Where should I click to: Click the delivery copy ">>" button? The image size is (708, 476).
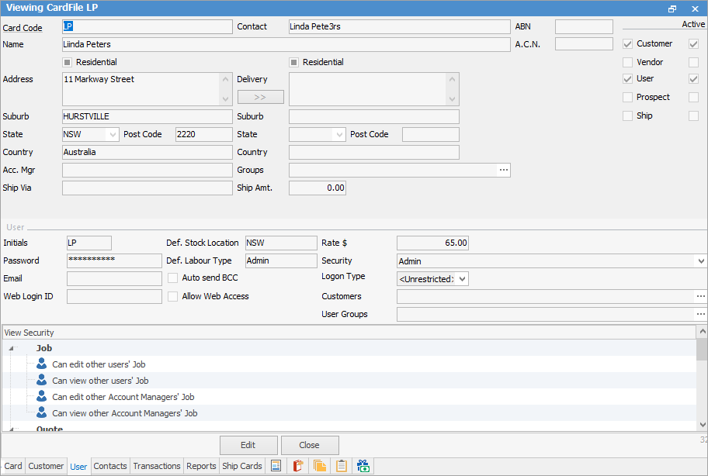pos(260,97)
